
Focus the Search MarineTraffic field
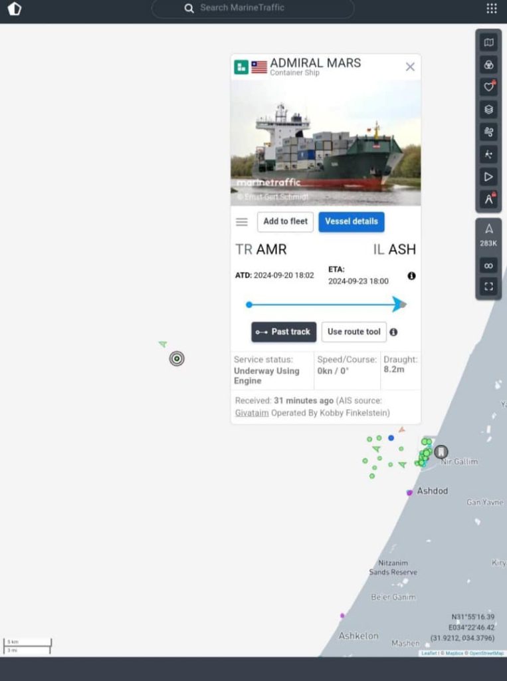(253, 8)
